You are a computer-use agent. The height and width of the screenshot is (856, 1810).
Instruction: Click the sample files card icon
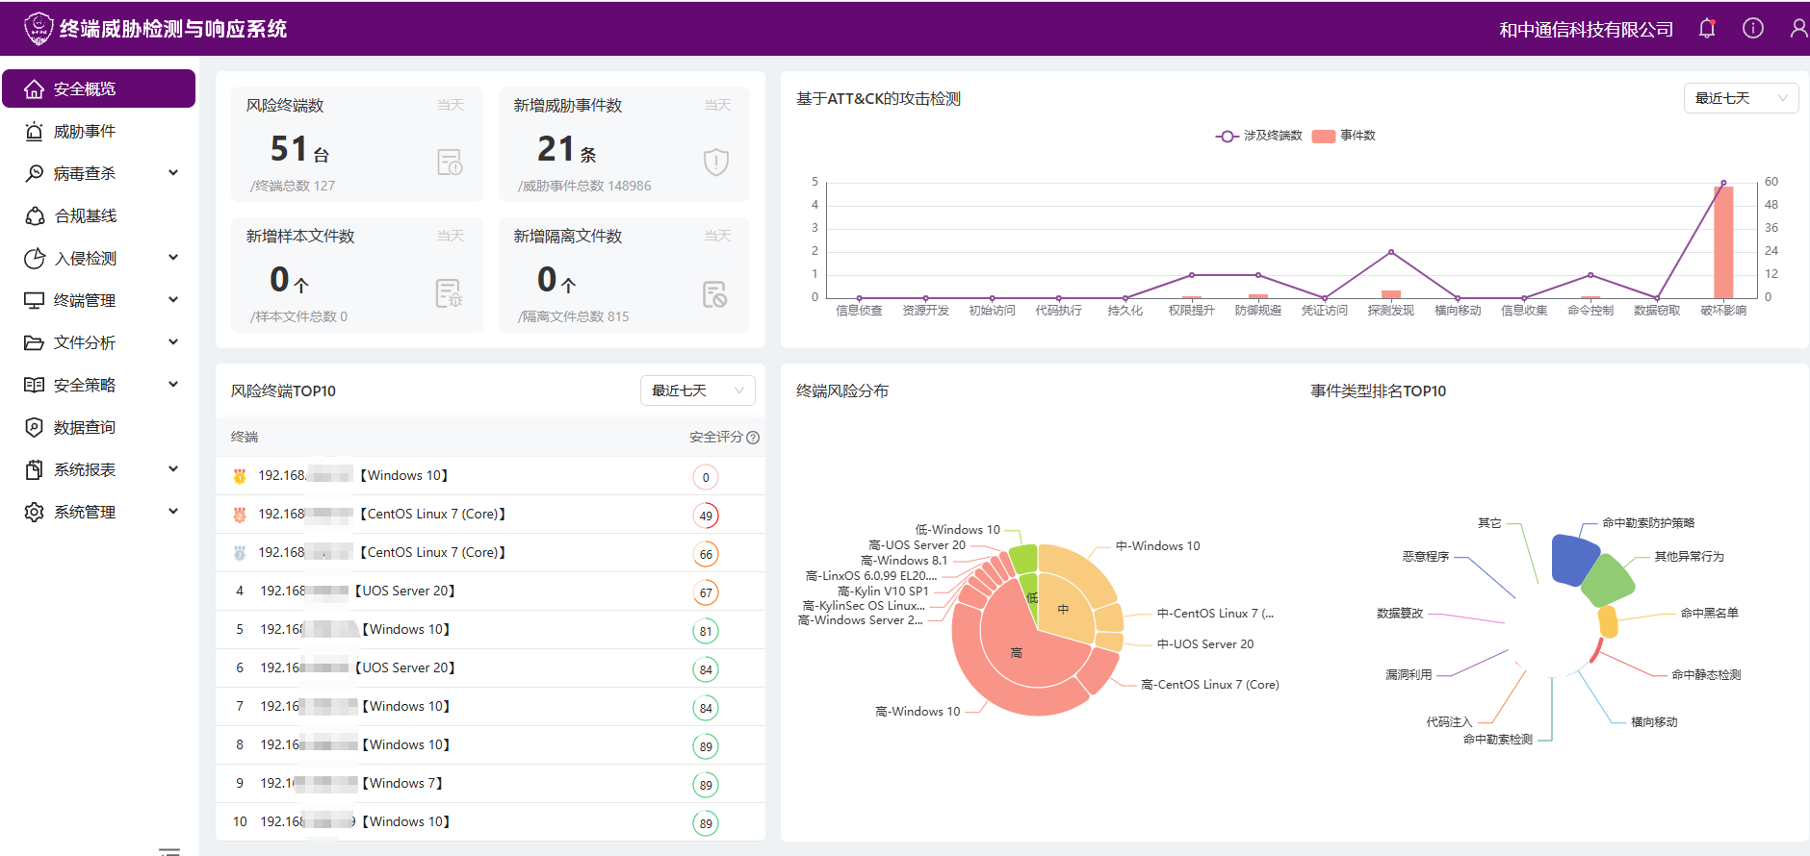[449, 293]
